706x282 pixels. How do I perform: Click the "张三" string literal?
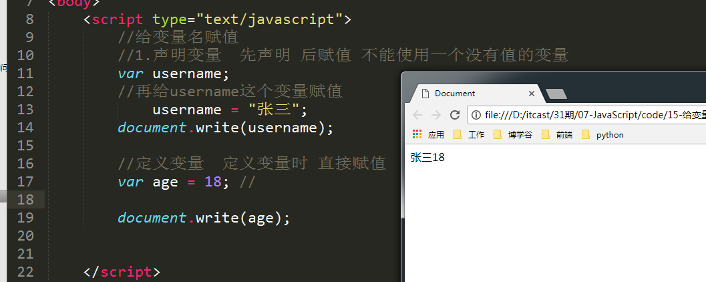pyautogui.click(x=274, y=110)
